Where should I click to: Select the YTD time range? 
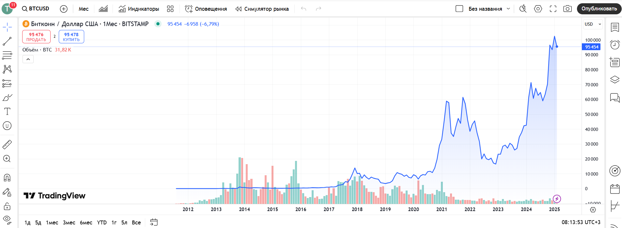pos(102,222)
